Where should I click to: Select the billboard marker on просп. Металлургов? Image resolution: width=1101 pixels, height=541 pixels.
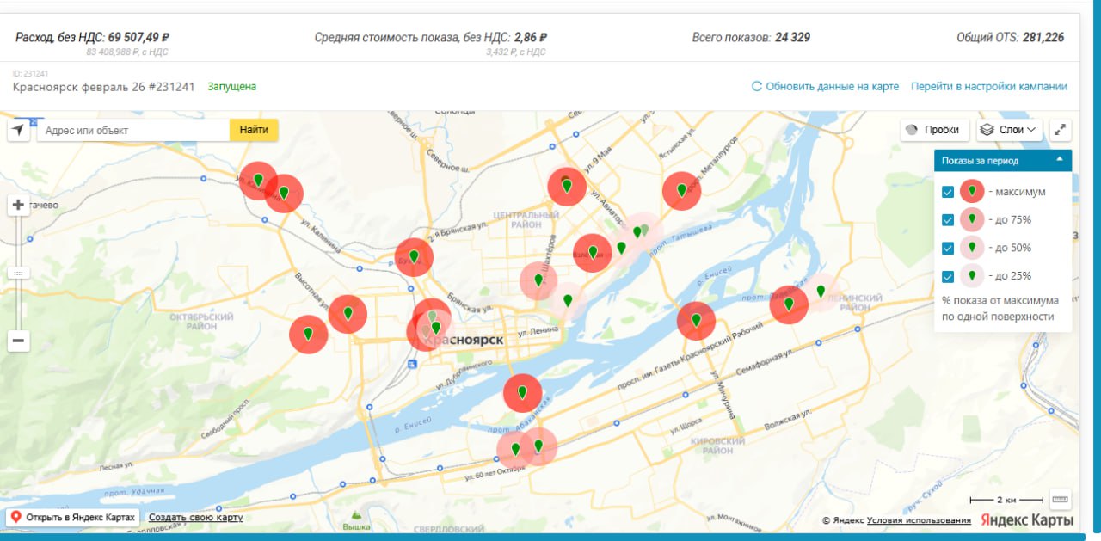[681, 190]
